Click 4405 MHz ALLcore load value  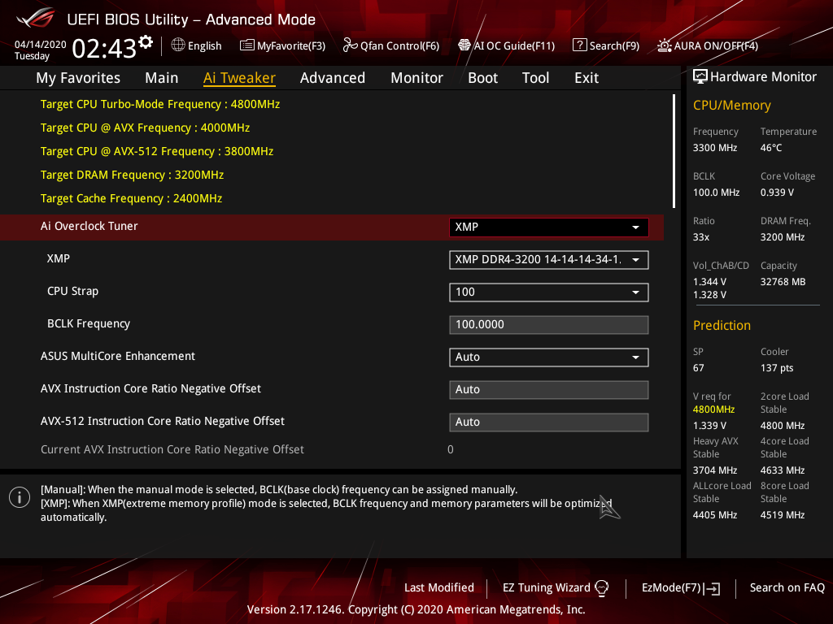(x=714, y=514)
